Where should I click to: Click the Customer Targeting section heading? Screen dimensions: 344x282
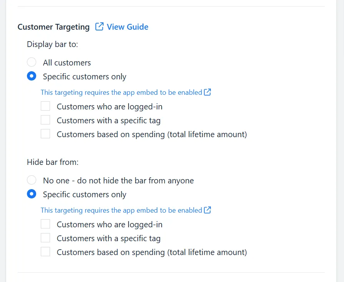[53, 27]
